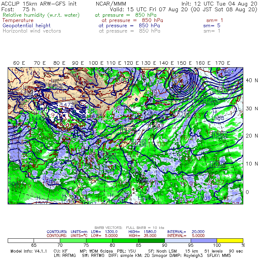This screenshot has height=259, width=259.
Task: Click the '20 N' latitude label
Action: tap(252, 136)
